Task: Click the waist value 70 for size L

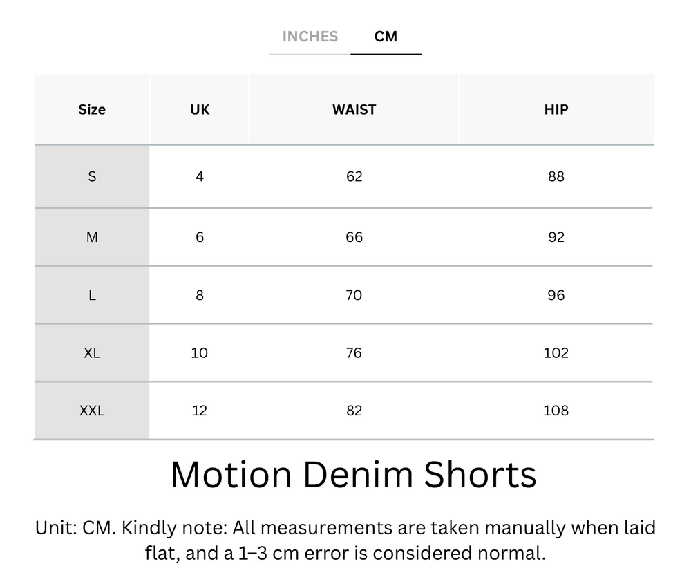Action: click(x=353, y=295)
